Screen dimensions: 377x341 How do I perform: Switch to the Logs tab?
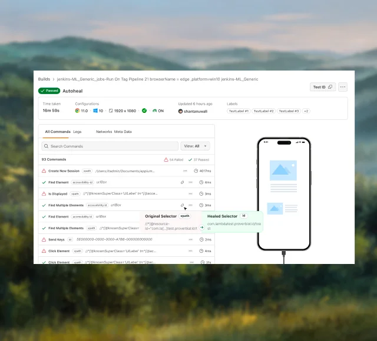click(77, 132)
